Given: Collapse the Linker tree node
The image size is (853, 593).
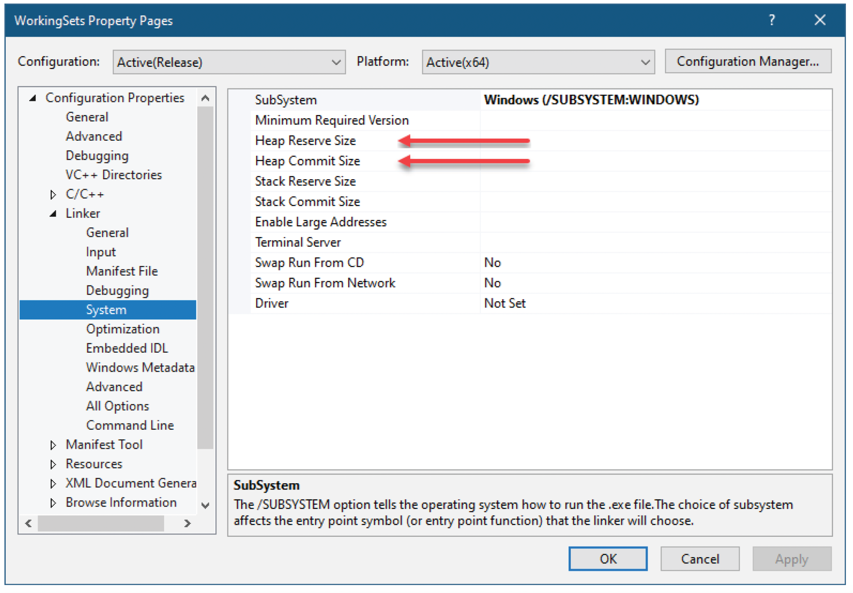Looking at the screenshot, I should click(53, 214).
